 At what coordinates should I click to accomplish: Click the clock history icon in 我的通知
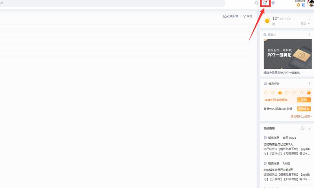(303, 128)
